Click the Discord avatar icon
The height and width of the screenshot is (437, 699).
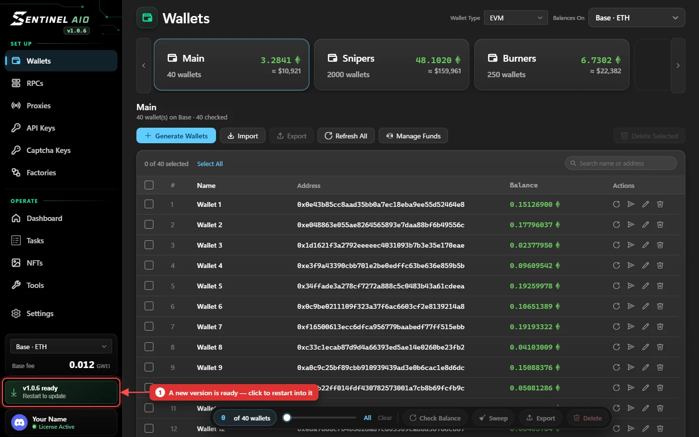click(x=19, y=422)
